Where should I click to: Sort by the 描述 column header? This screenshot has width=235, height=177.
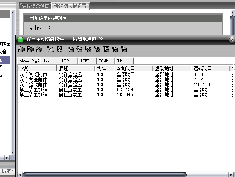tap(76, 68)
